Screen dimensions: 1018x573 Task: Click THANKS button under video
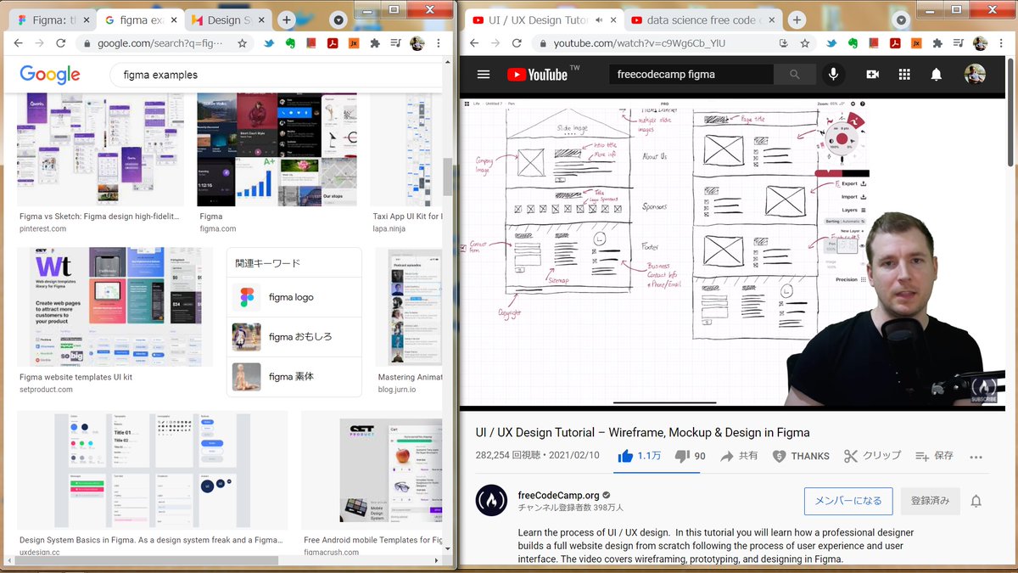coord(801,456)
